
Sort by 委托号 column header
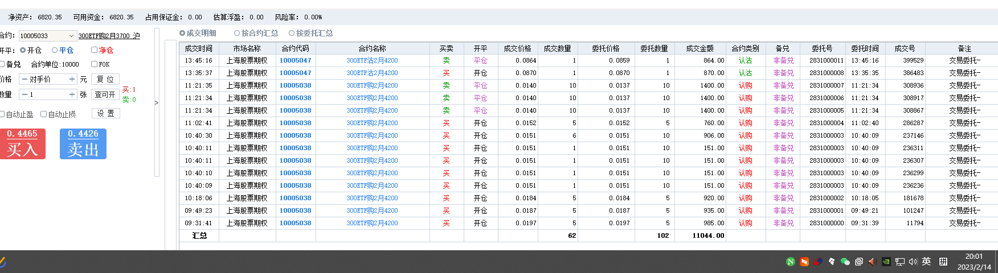(823, 48)
